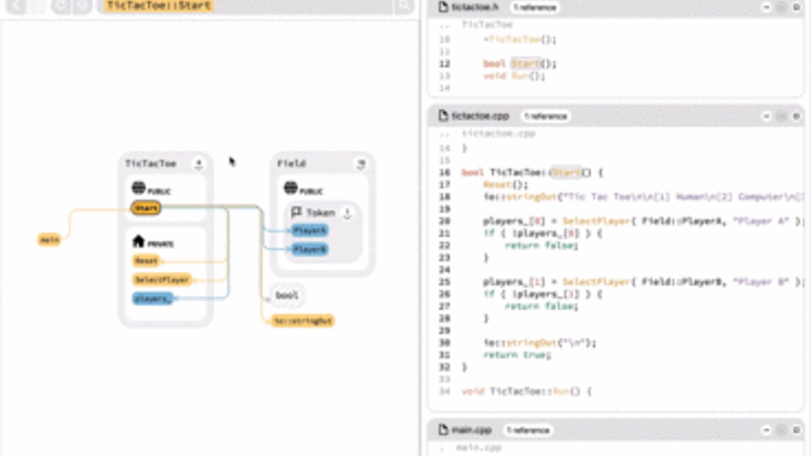
Task: Click the refresh button in toolbar
Action: [62, 6]
